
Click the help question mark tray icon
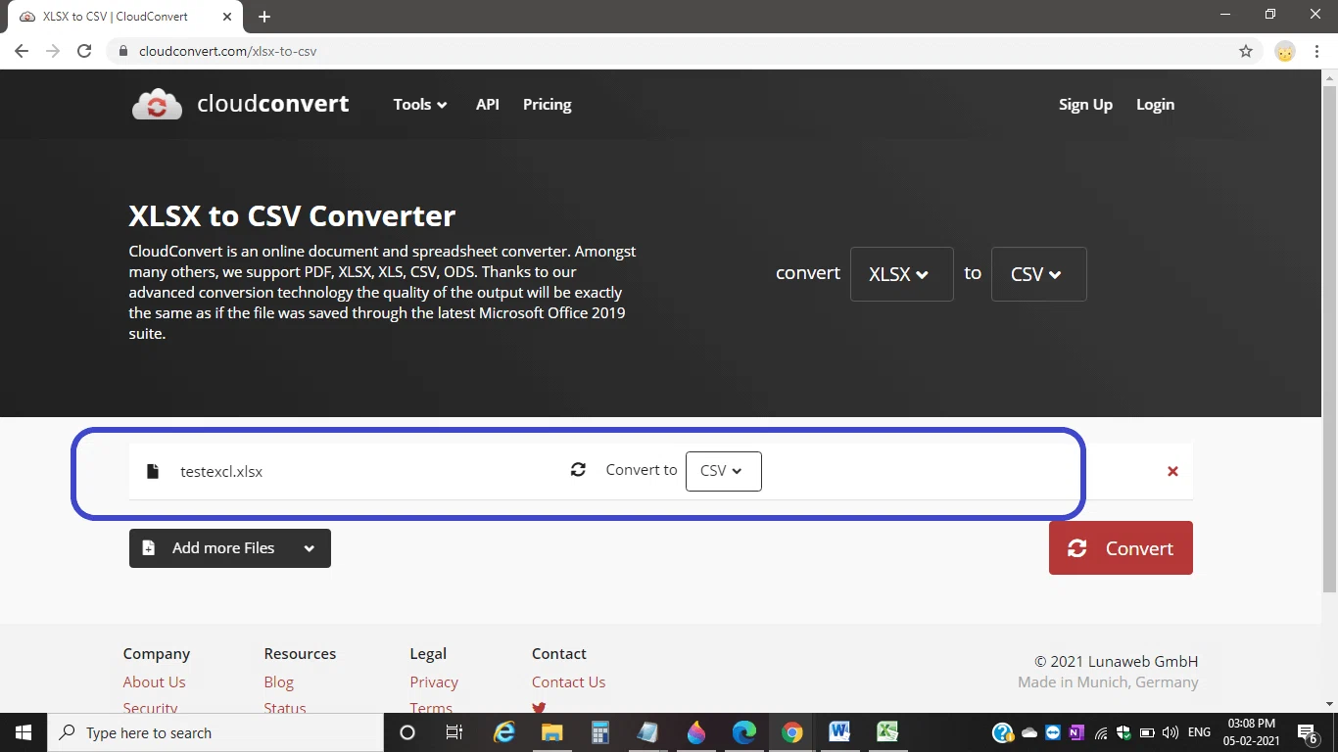click(x=1003, y=732)
